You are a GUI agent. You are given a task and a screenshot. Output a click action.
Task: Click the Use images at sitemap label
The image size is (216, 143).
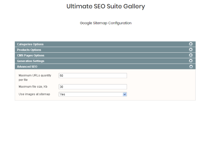pos(34,94)
